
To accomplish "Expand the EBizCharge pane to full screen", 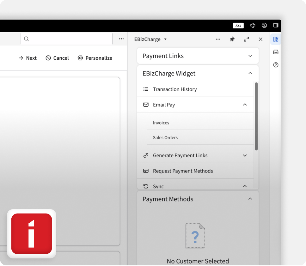I will [246, 39].
